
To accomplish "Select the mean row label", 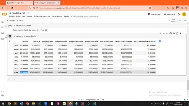I will (x=16, y=49).
